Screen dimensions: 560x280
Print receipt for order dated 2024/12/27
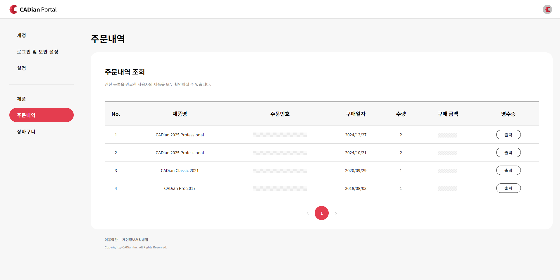(x=508, y=135)
